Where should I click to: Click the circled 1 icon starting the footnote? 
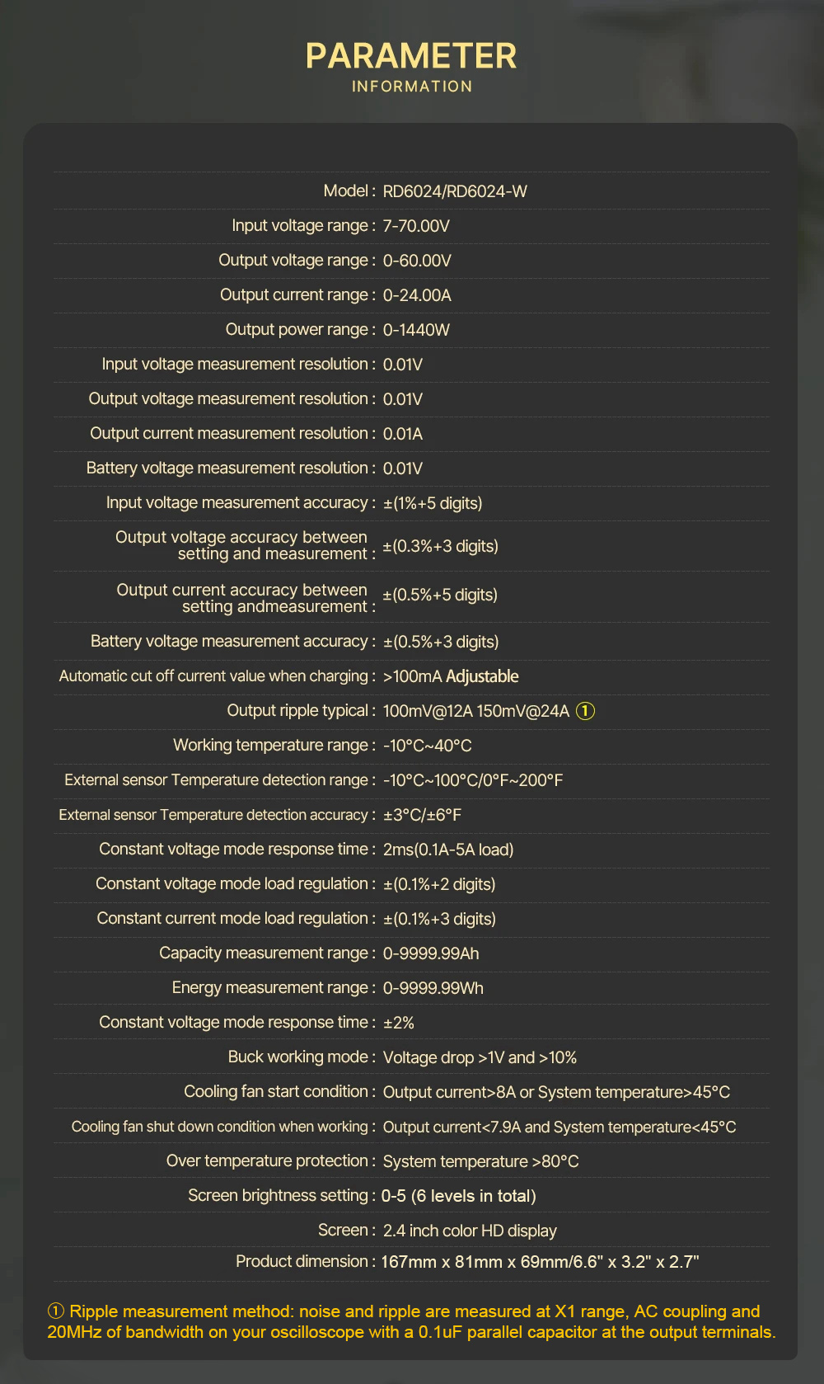point(56,1311)
